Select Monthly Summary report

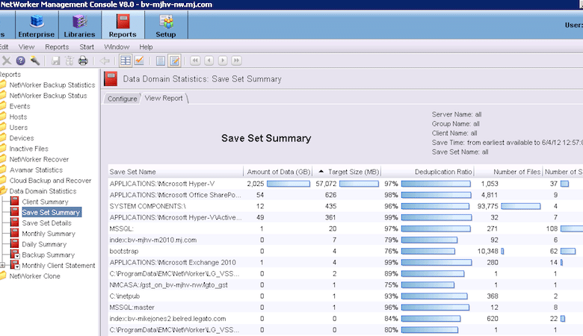coord(49,234)
